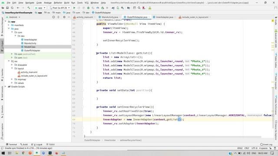This screenshot has height=156, width=278.
Task: Click the volume icon in system tray
Action: tap(248, 153)
